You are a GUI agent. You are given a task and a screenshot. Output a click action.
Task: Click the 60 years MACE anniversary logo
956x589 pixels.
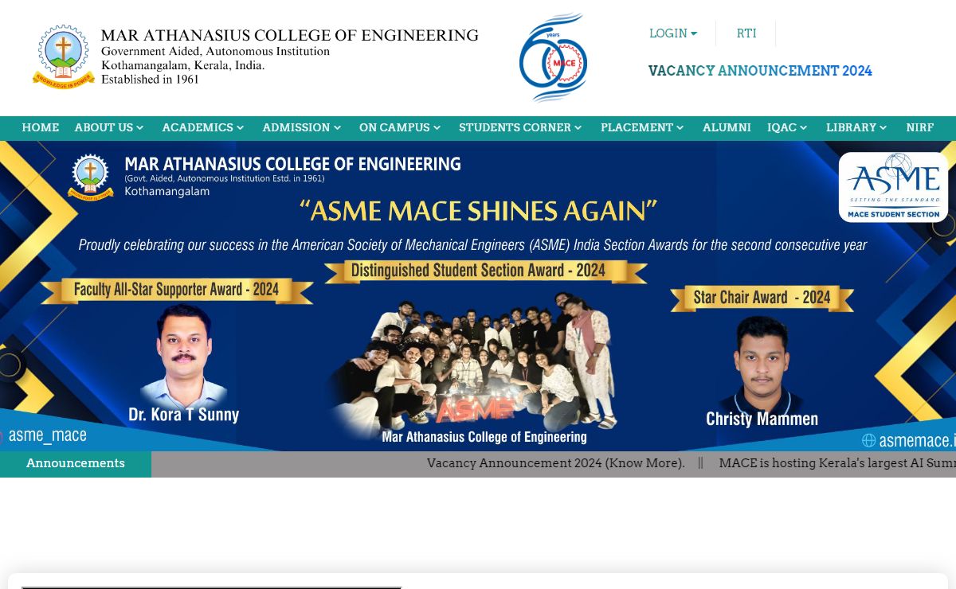(553, 57)
